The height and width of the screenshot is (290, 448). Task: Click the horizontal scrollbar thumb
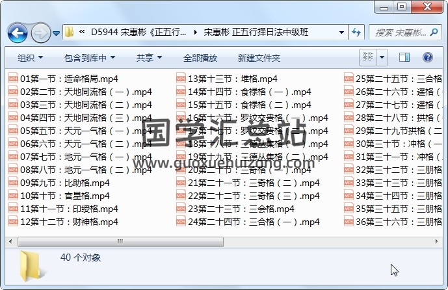(120, 242)
